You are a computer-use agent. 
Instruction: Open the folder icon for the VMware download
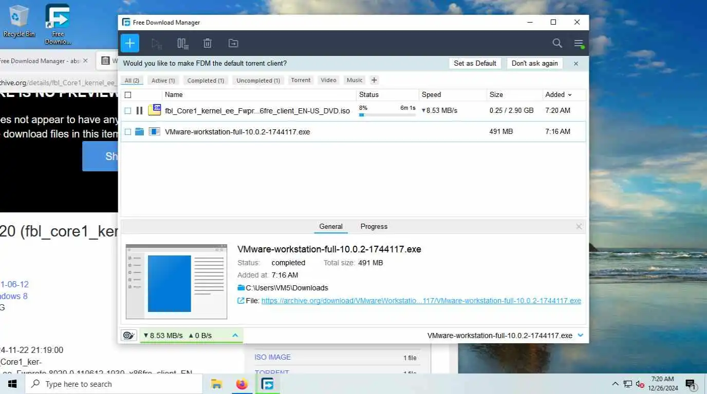pos(139,132)
